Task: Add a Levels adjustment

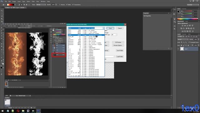Action: (x=185, y=26)
